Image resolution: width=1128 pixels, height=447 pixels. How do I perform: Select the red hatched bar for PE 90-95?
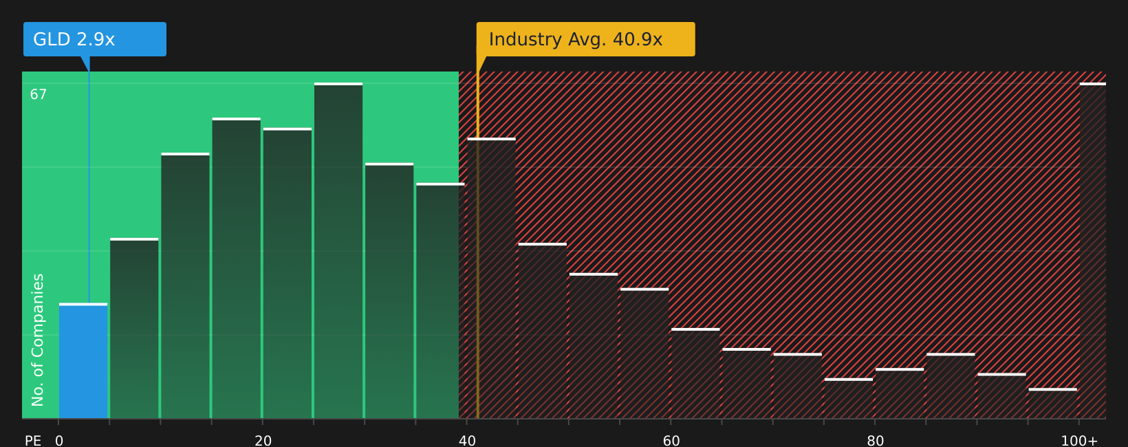tap(1001, 395)
